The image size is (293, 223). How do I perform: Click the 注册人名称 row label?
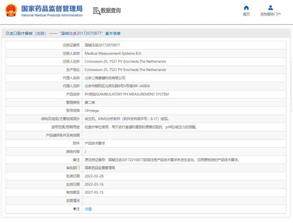[71, 53]
